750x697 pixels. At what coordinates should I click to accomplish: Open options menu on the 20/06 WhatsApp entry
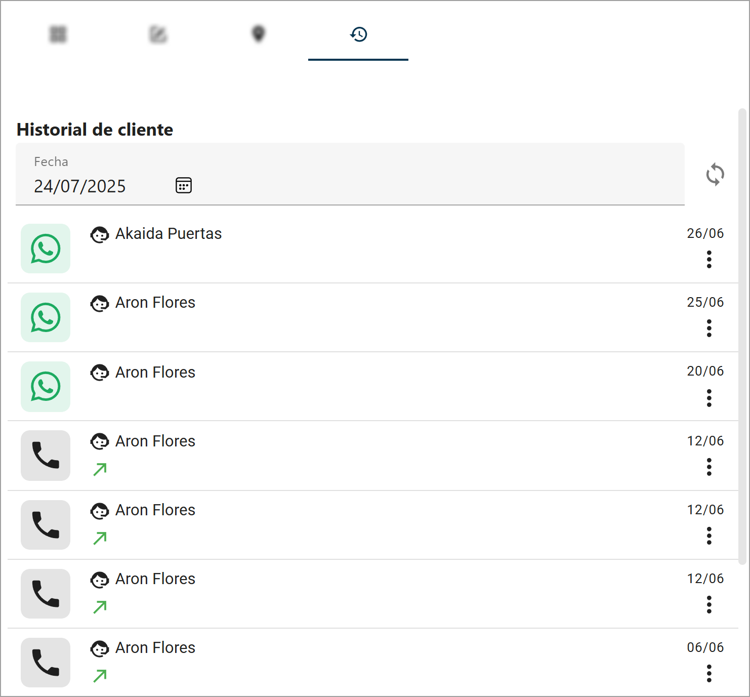[709, 398]
